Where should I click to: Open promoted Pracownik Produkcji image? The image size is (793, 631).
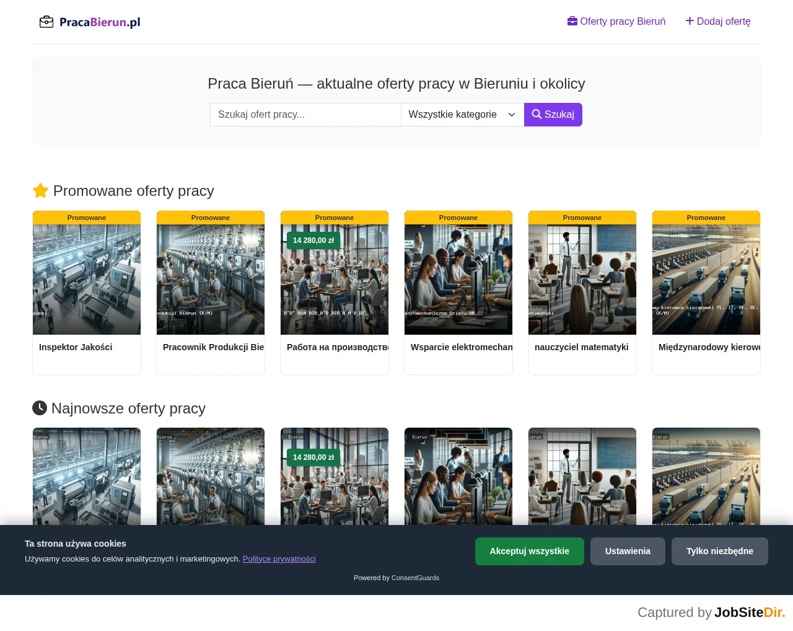tap(211, 280)
